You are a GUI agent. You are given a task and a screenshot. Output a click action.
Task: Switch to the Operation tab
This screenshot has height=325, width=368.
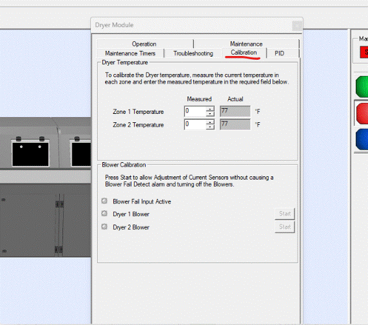pos(144,44)
